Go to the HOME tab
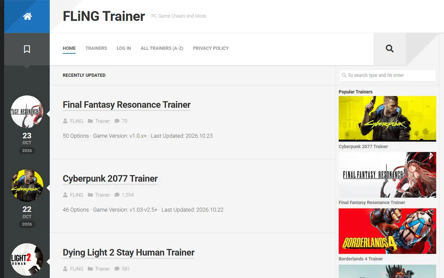The width and height of the screenshot is (444, 278). 69,48
